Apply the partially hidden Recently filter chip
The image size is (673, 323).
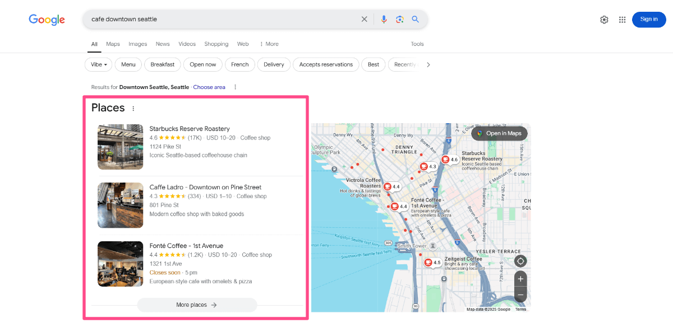click(x=404, y=64)
